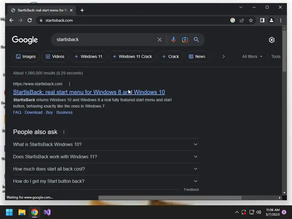The height and width of the screenshot is (219, 292).
Task: Click the vertical scrollbar thumb
Action: (284, 51)
